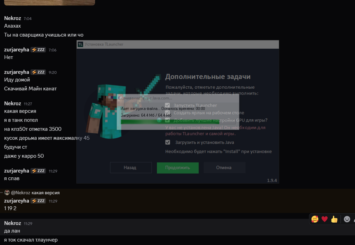355x245 pixels.
Task: Open Nekroz profile above 'да лан'
Action: coord(12,223)
